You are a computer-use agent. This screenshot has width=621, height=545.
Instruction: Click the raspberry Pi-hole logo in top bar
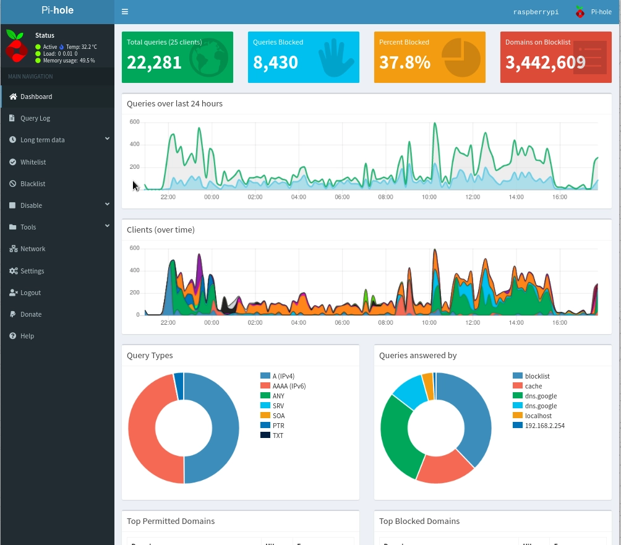(x=580, y=11)
